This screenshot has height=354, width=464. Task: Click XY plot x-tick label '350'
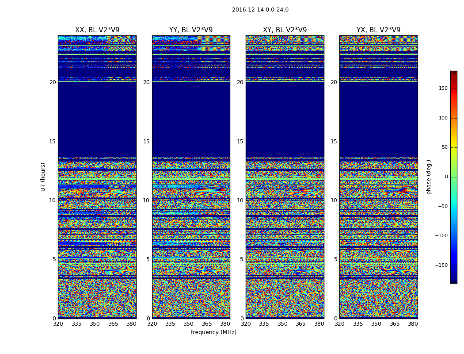pos(283,324)
